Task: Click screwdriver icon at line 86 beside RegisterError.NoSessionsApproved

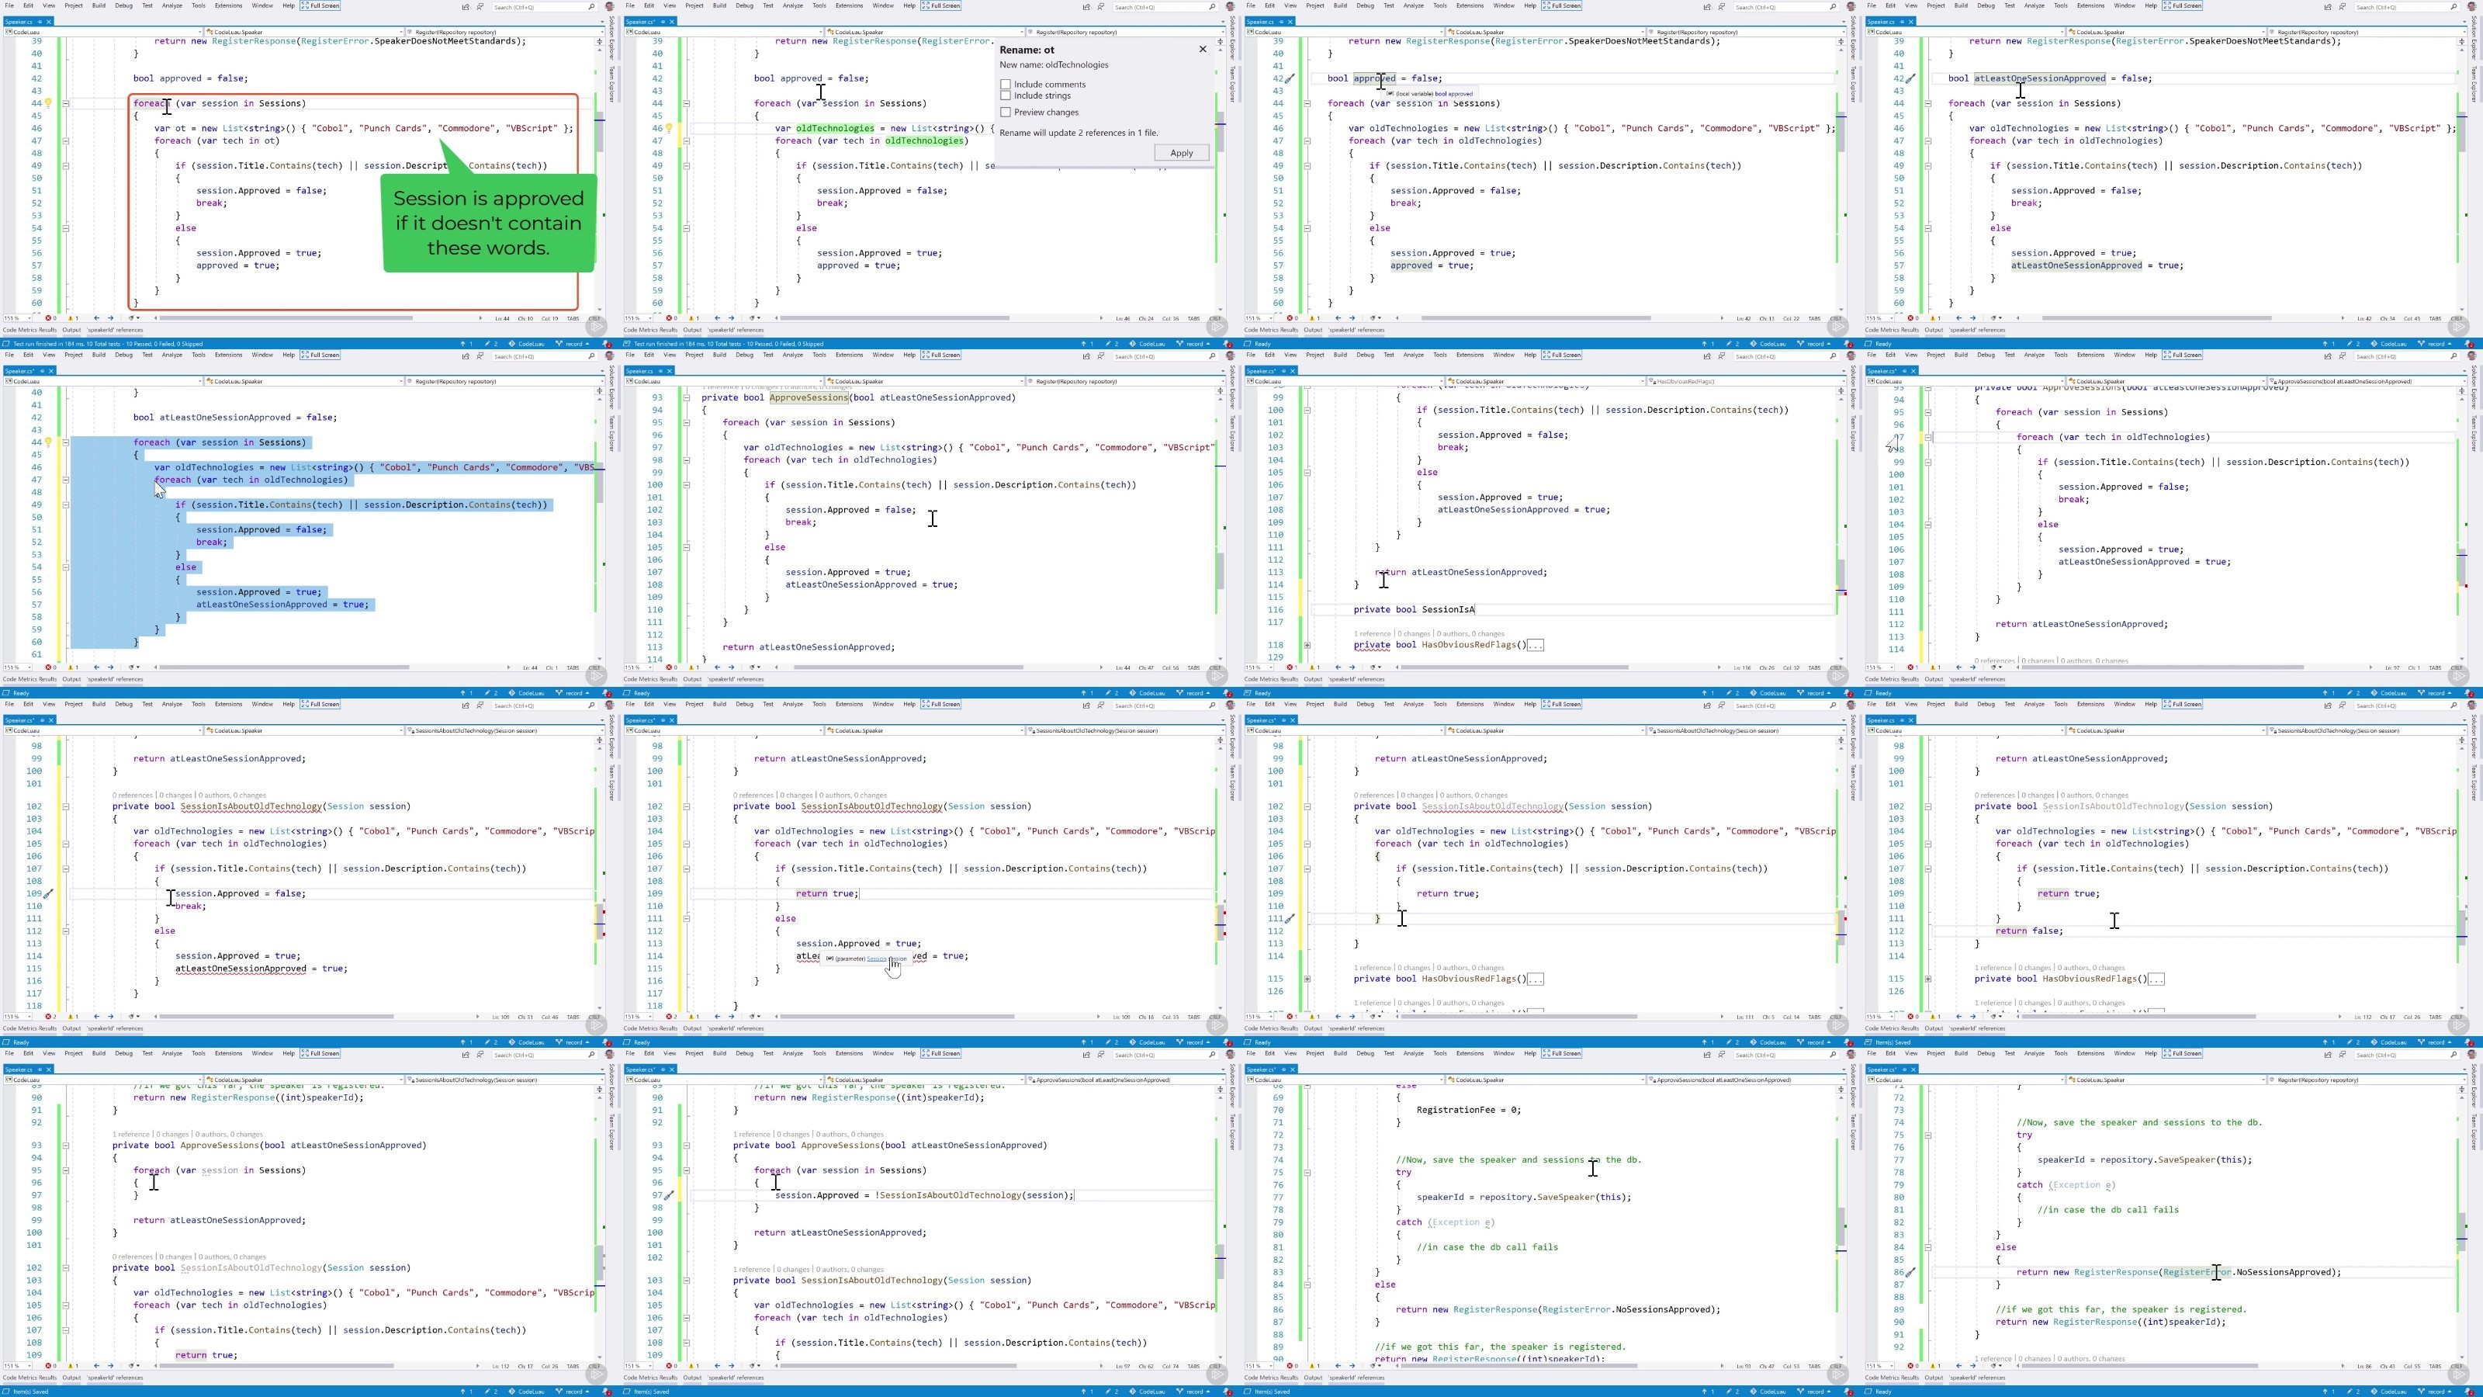Action: (1910, 1273)
